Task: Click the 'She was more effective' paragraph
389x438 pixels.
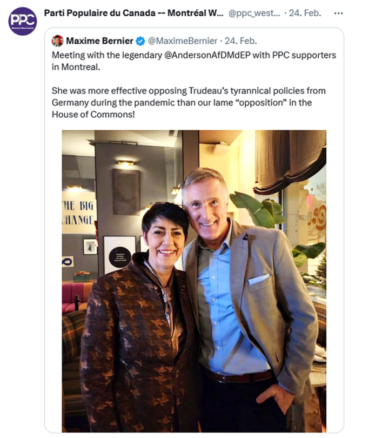Action: [x=189, y=103]
